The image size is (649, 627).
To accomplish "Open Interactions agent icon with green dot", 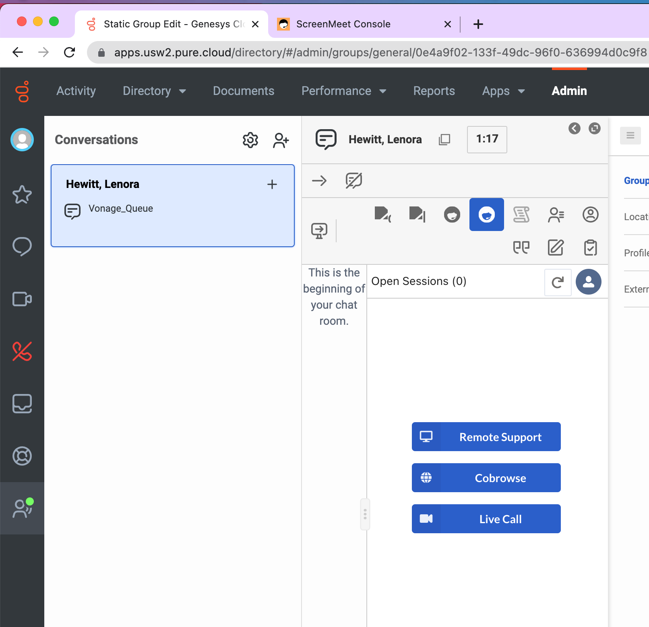I will click(23, 508).
